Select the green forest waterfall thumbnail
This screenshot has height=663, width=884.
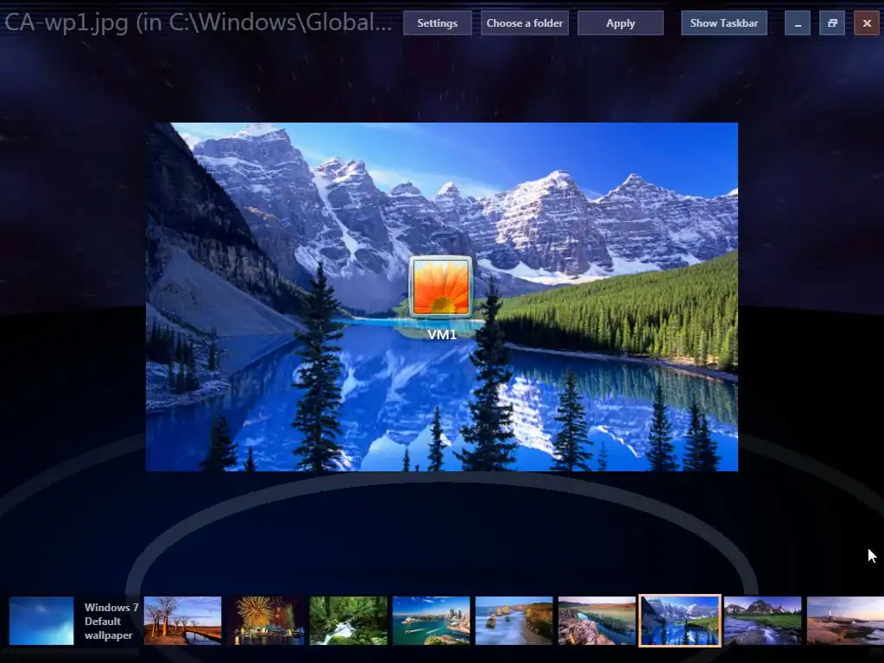click(x=349, y=621)
